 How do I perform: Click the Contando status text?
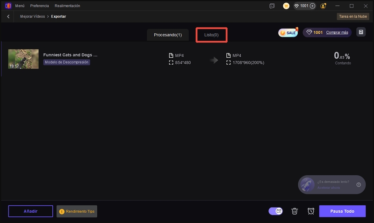pyautogui.click(x=343, y=63)
